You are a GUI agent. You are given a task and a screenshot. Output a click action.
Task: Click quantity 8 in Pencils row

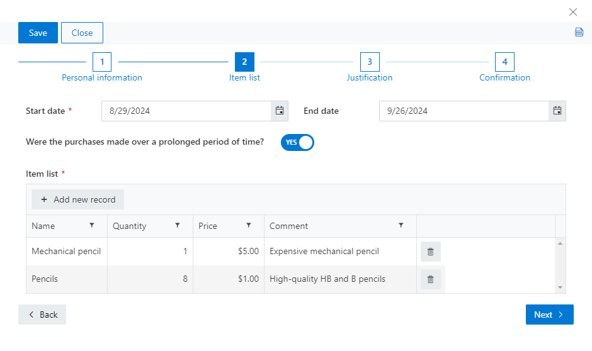pyautogui.click(x=151, y=279)
